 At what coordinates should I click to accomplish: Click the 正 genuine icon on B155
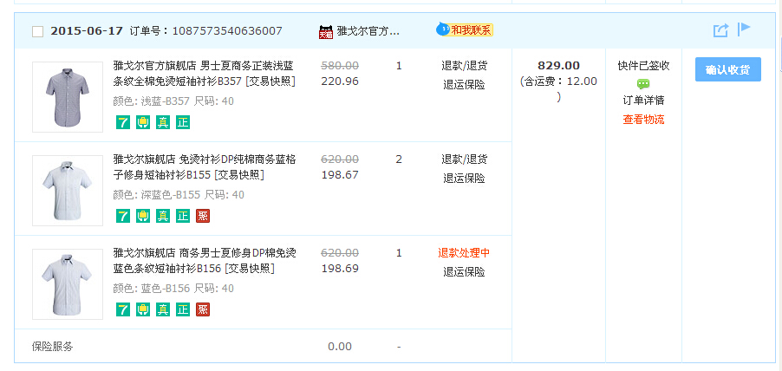tap(183, 216)
